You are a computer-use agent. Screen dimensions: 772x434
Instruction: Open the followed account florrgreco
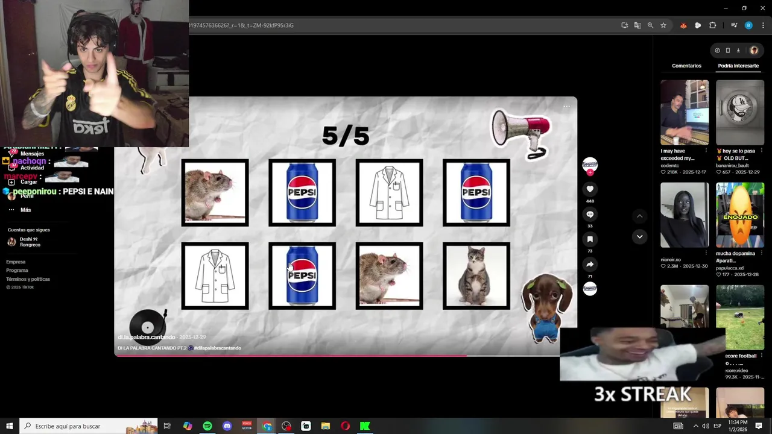23,242
